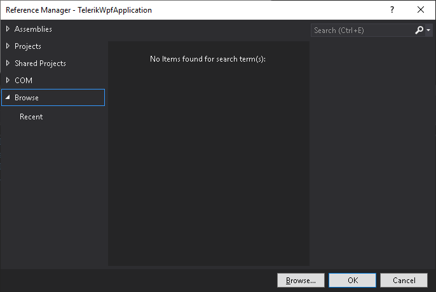Focus the Search (Ctrl+E) field
436x292 pixels.
tap(362, 30)
